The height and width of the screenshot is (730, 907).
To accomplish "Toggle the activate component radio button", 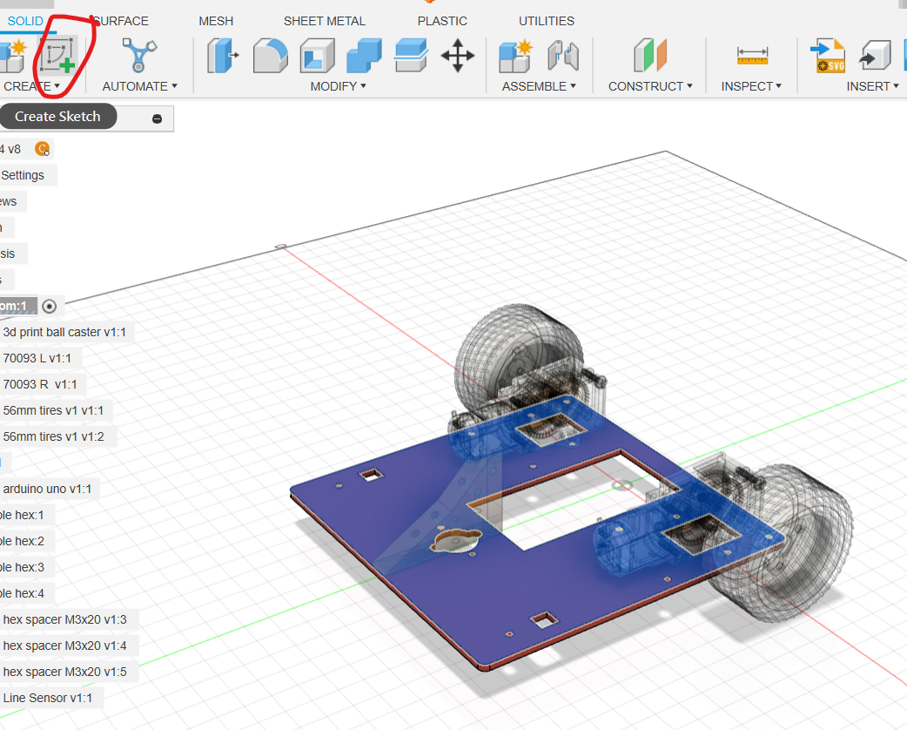I will coord(50,306).
